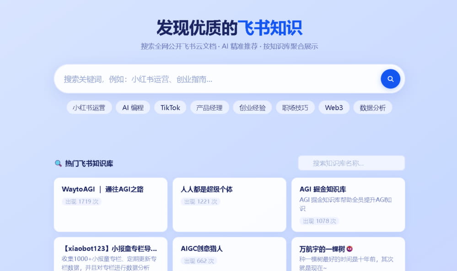Select the Web3 tag chip
The height and width of the screenshot is (271, 457).
coord(333,108)
